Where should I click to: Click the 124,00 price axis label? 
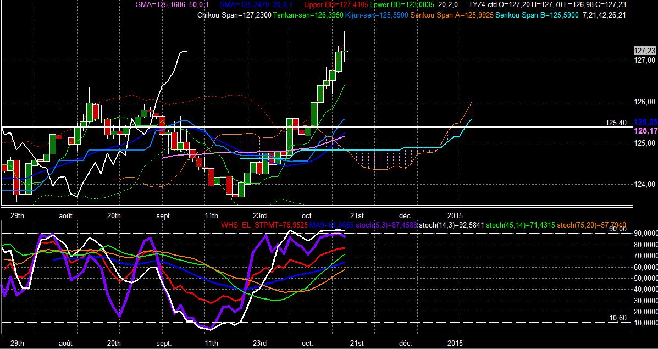(644, 185)
